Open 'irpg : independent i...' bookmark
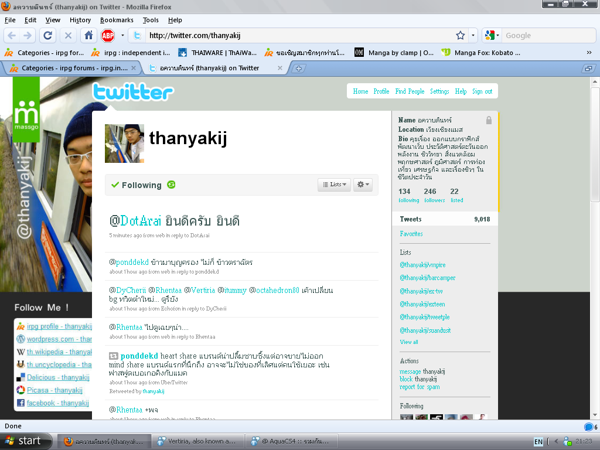 (131, 53)
